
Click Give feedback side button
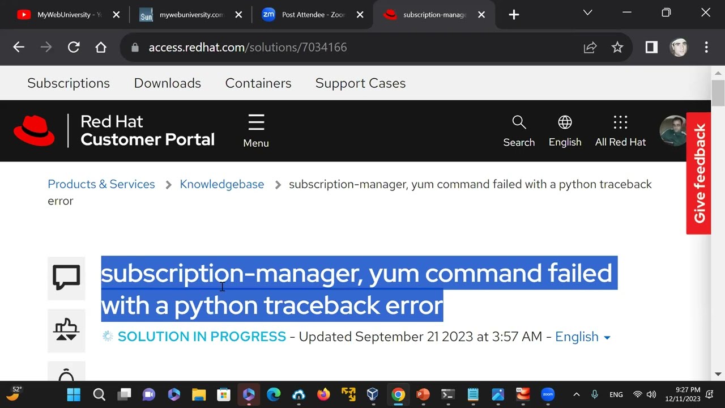pos(699,173)
